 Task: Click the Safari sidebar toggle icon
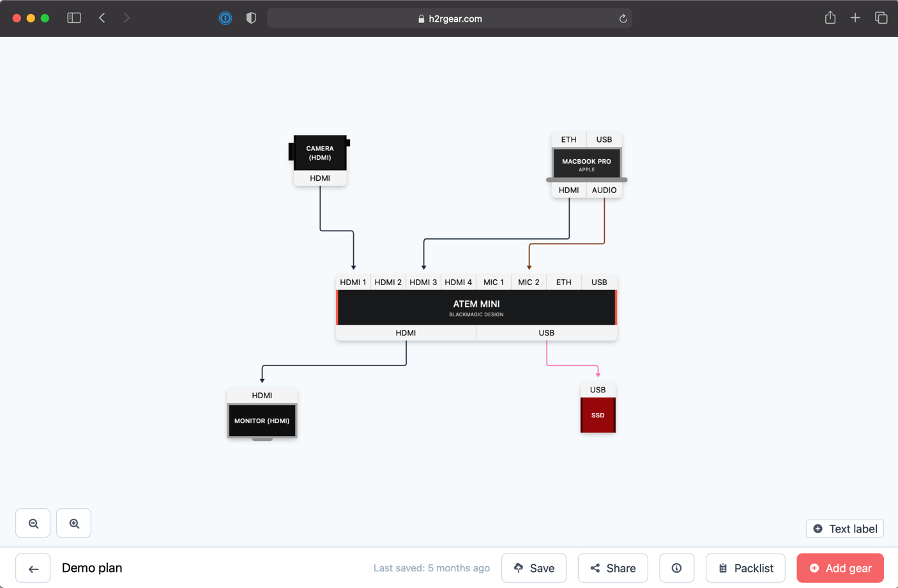coord(74,18)
